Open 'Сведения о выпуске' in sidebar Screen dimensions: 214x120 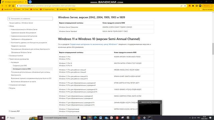tap(18, 46)
